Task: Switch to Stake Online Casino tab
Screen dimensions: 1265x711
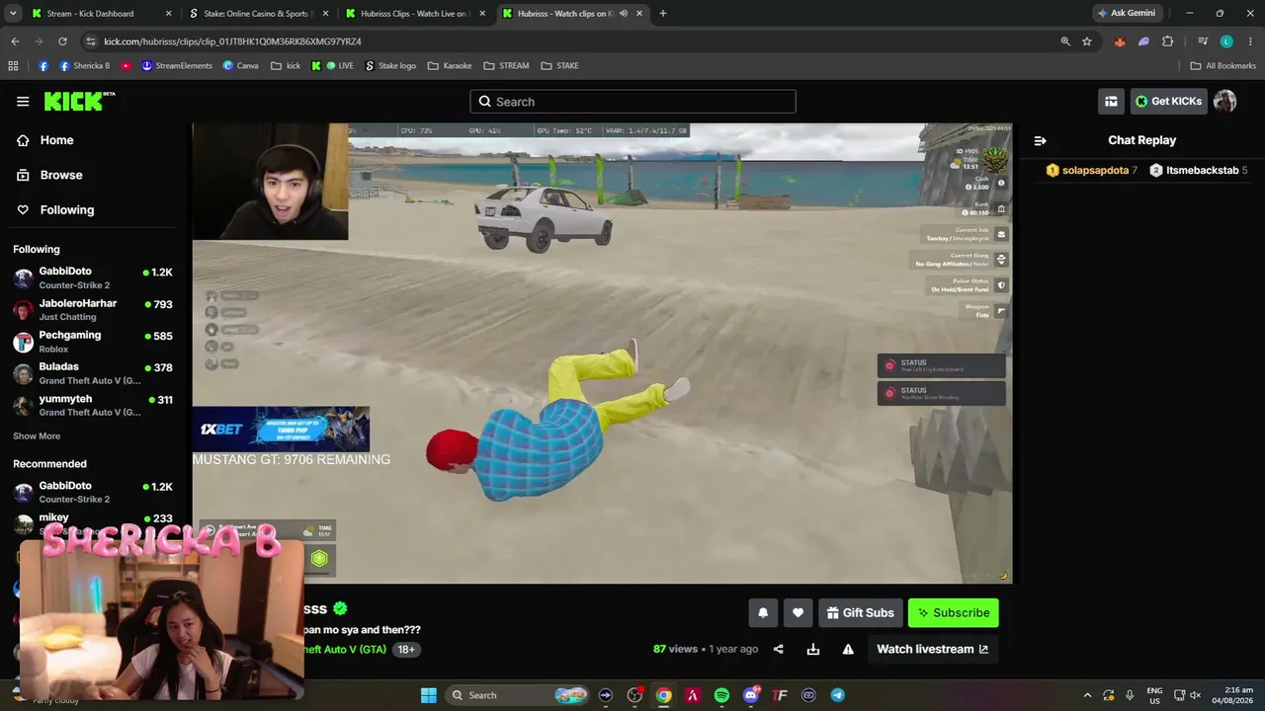Action: [257, 14]
